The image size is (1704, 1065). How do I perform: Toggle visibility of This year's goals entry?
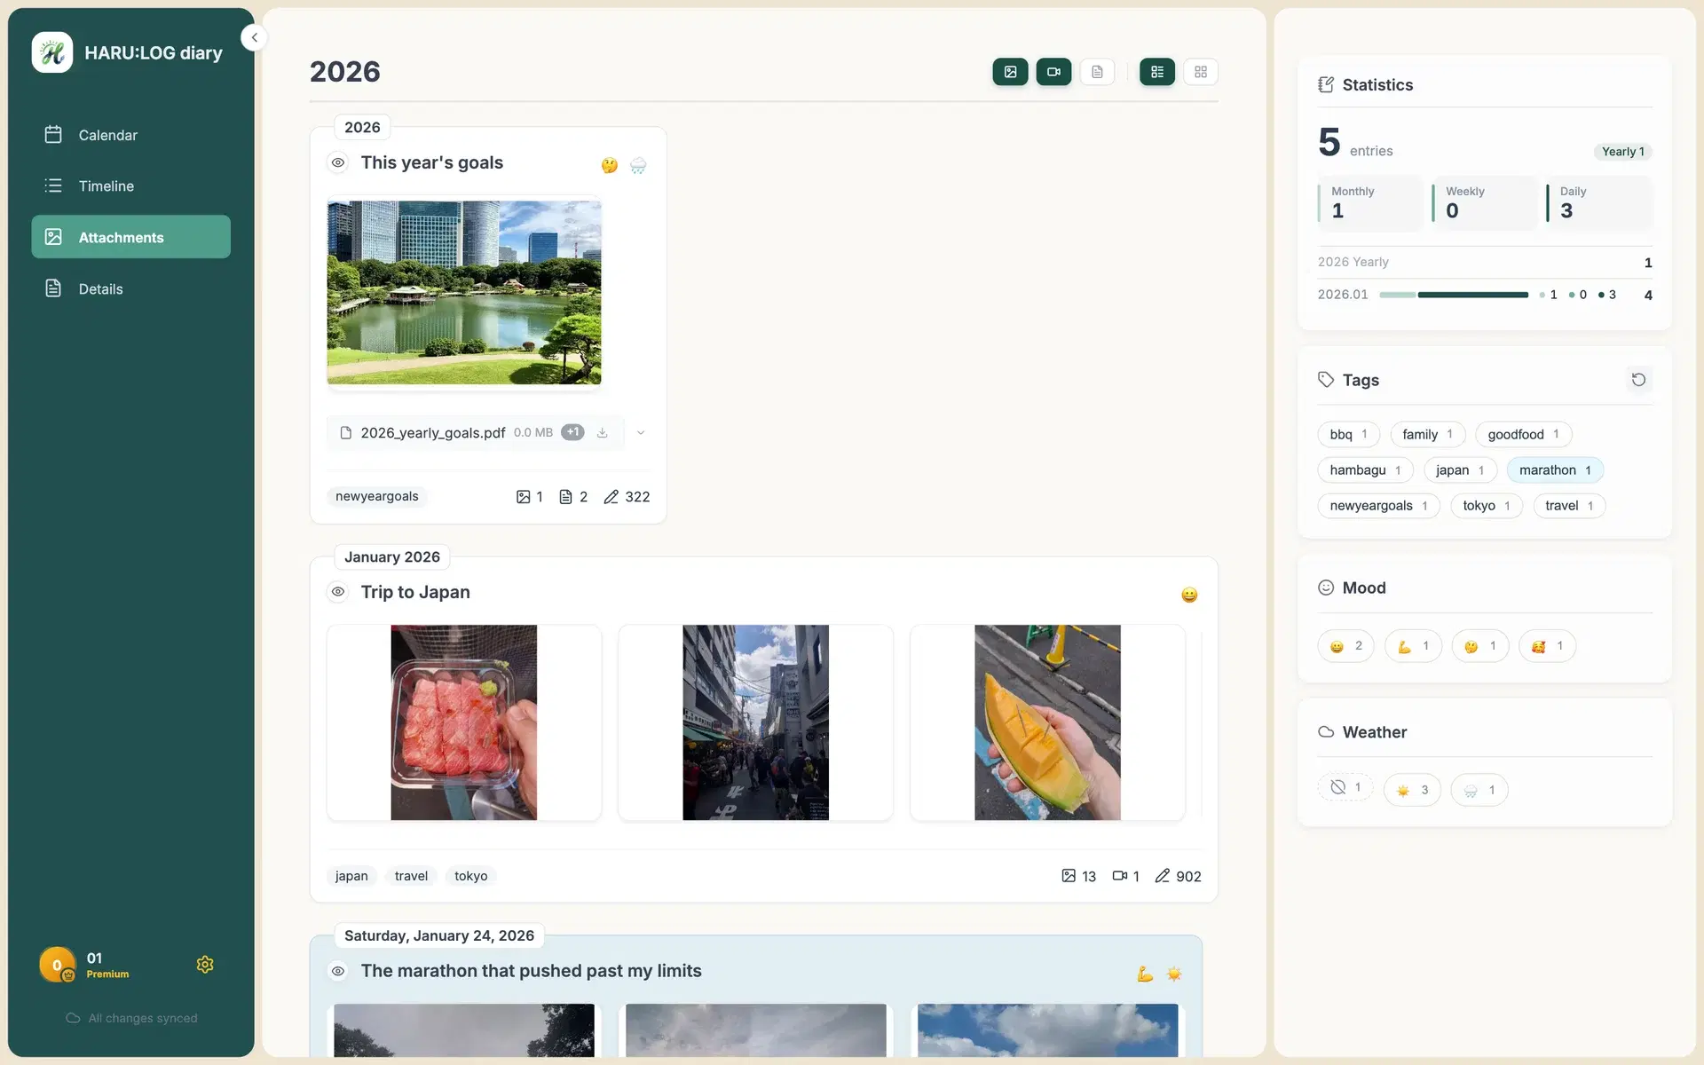[338, 162]
